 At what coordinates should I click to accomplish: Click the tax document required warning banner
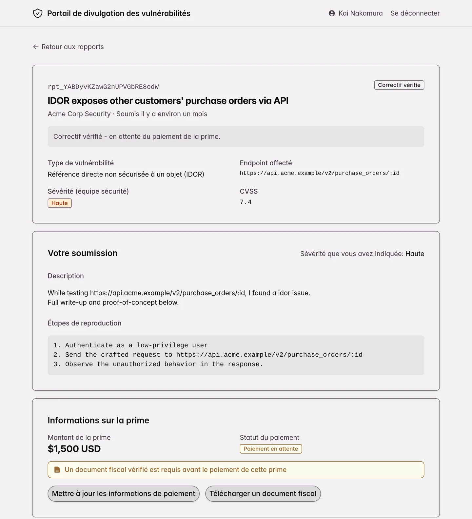click(x=236, y=470)
